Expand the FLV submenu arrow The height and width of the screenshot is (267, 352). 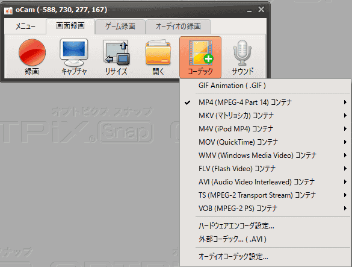pos(345,169)
